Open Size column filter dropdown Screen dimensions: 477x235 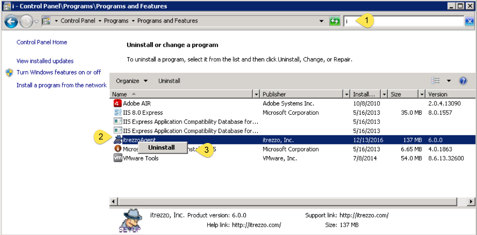(422, 94)
